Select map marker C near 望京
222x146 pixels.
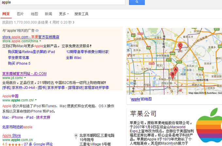(180, 46)
